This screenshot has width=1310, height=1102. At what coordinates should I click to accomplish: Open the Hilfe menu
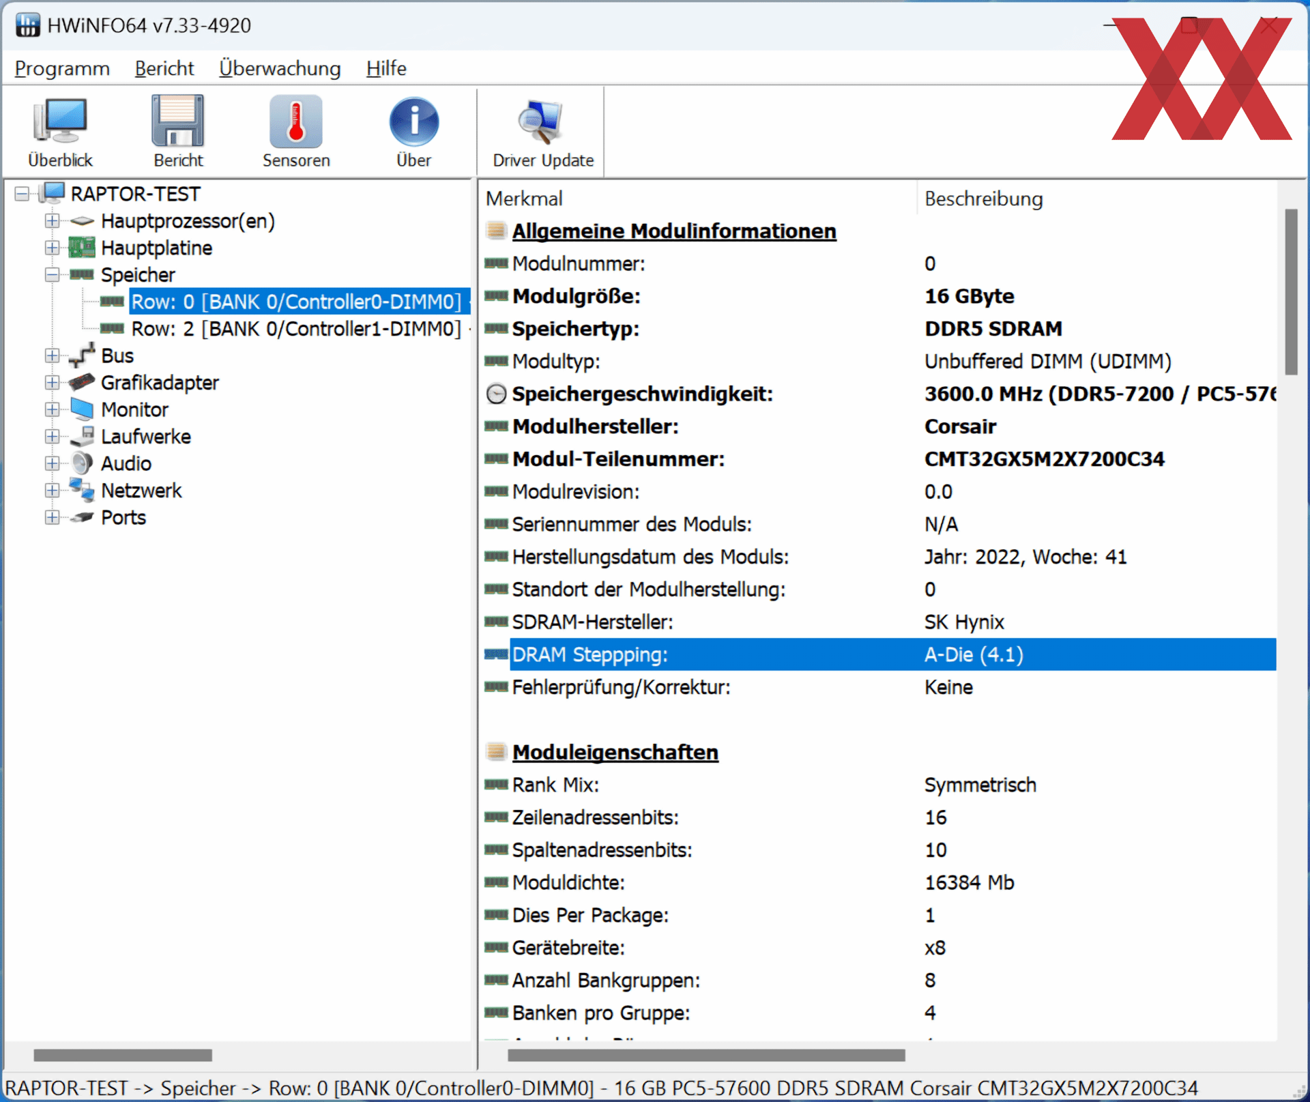point(386,68)
